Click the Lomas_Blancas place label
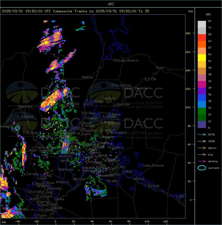 pyautogui.click(x=153, y=165)
